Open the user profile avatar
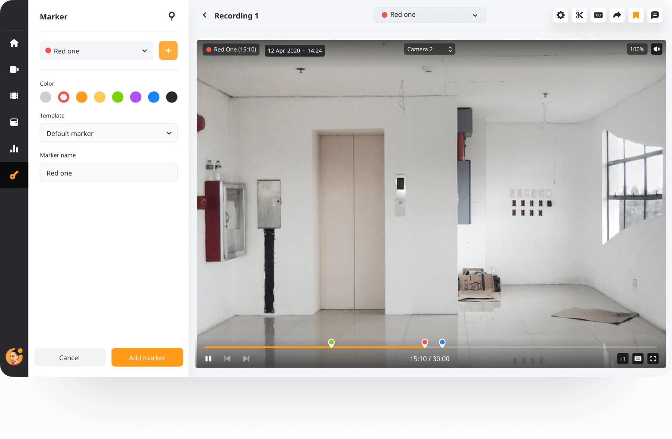 point(14,357)
